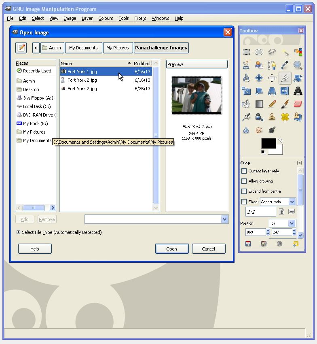Enable Allow growing option

point(244,181)
